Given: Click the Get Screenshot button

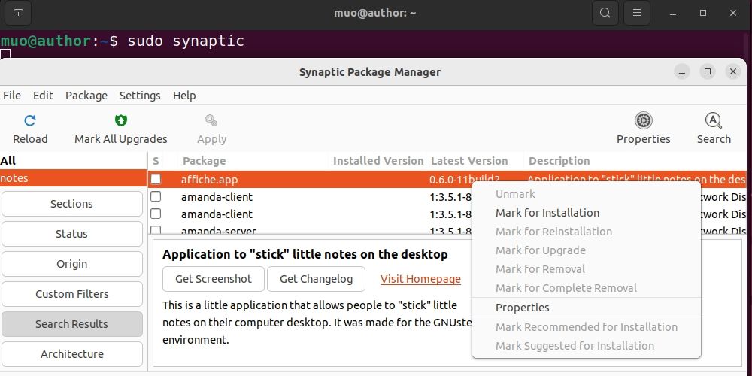Looking at the screenshot, I should (214, 279).
